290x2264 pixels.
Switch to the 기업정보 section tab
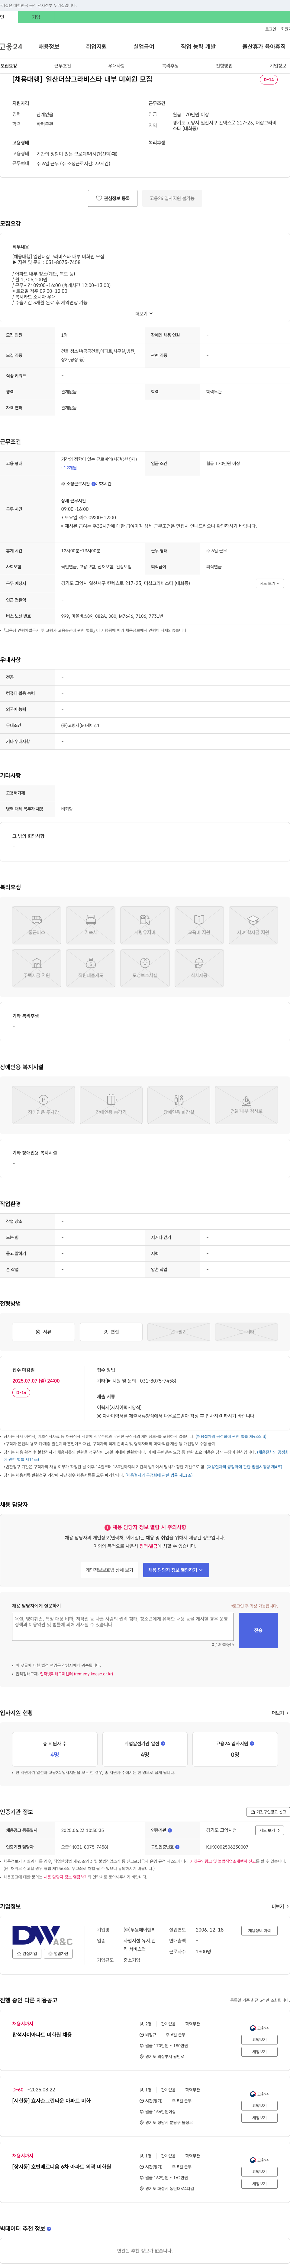[278, 66]
